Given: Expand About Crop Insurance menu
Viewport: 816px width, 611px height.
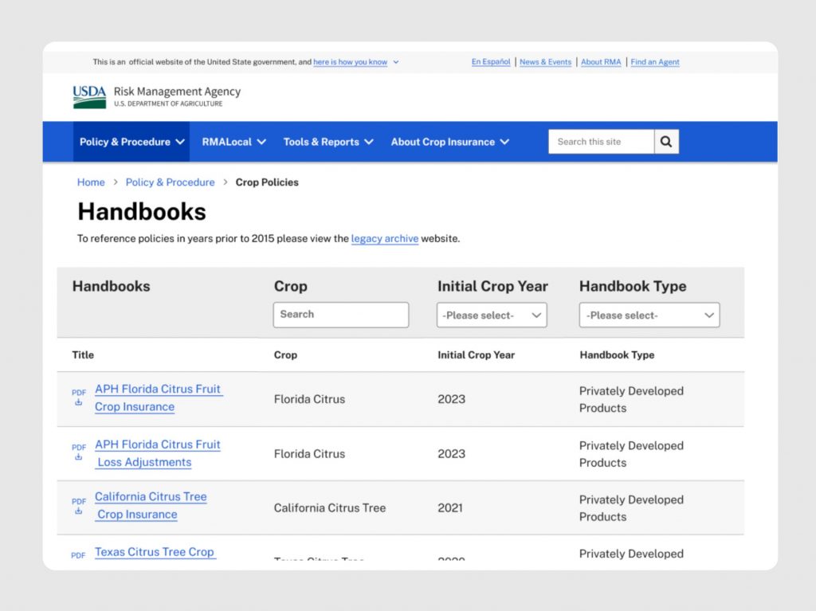Looking at the screenshot, I should pos(449,142).
